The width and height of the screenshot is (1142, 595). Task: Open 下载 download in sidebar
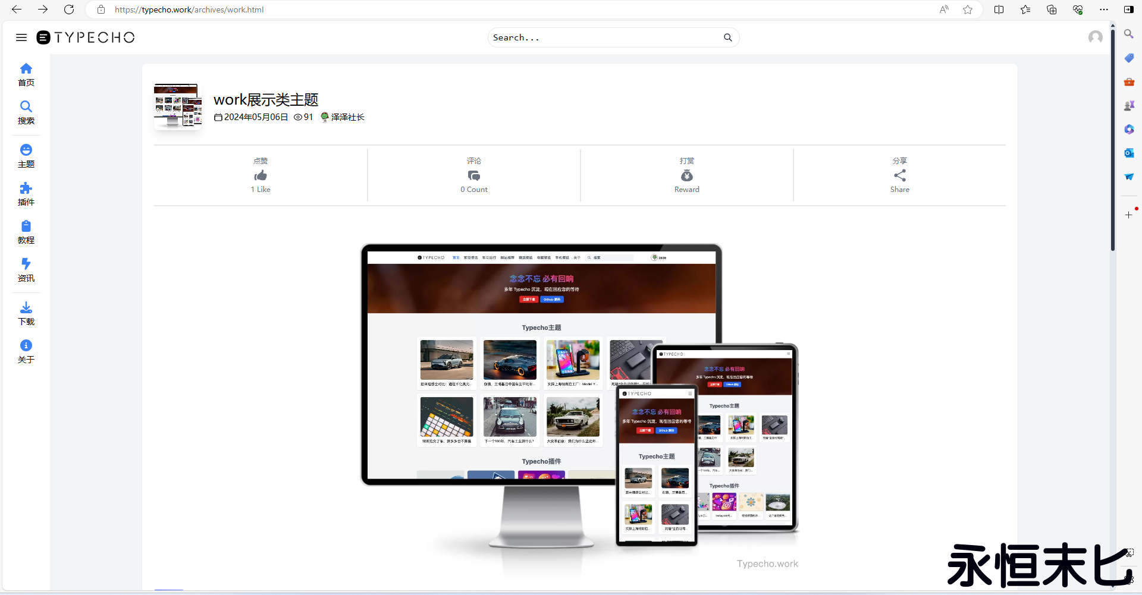[x=26, y=314]
